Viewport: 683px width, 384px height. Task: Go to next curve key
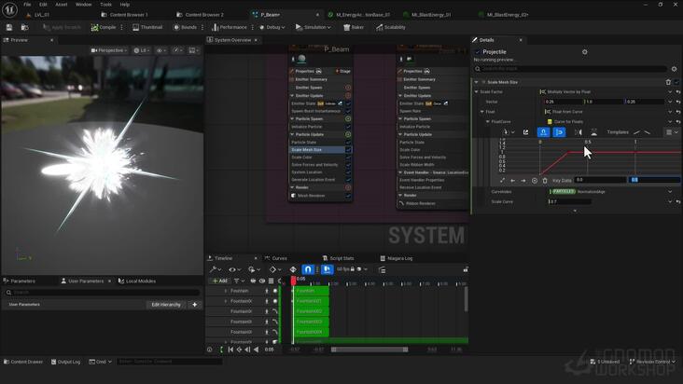[x=523, y=180]
